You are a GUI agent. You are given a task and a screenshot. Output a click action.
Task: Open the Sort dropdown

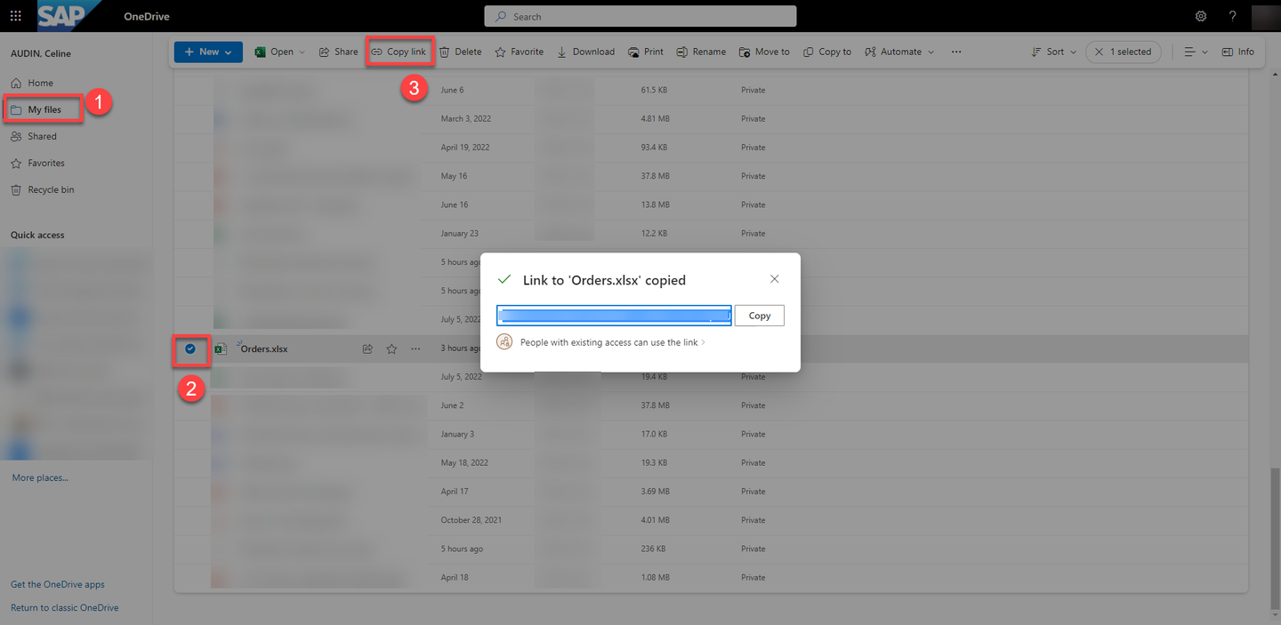(x=1053, y=52)
